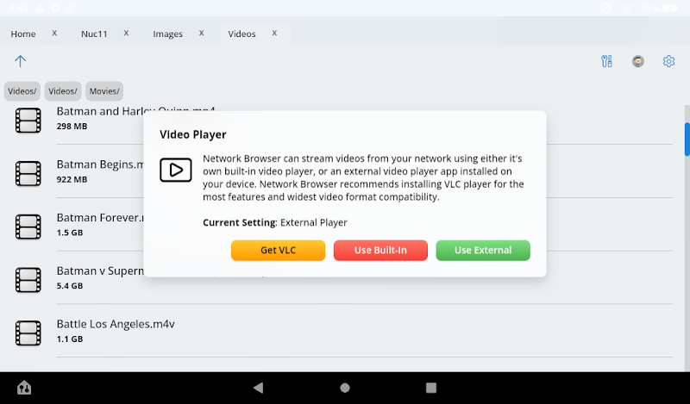This screenshot has width=690, height=404.
Task: Tap Android recent apps square button
Action: pos(431,388)
